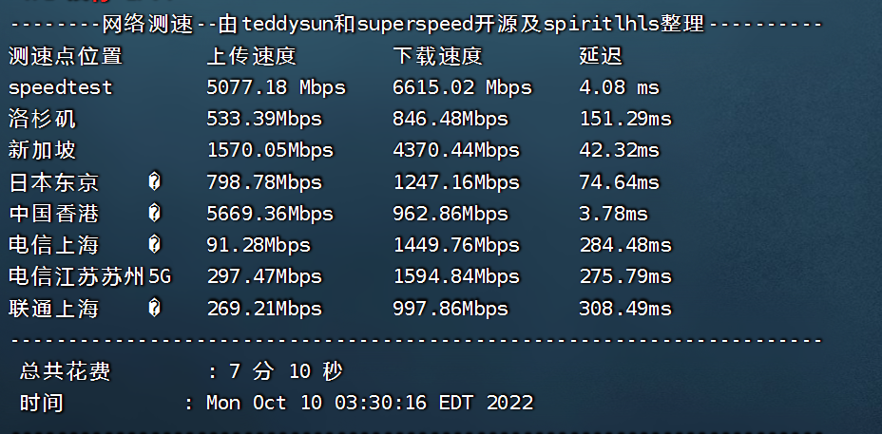Click the 新加坡 test location text

(42, 150)
